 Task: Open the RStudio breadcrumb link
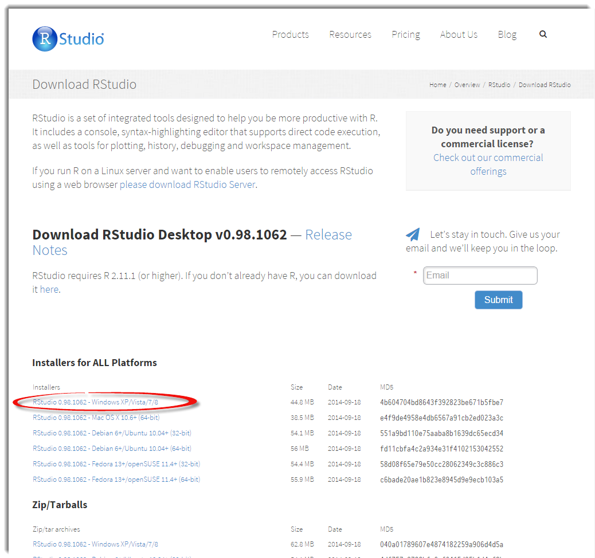click(499, 85)
